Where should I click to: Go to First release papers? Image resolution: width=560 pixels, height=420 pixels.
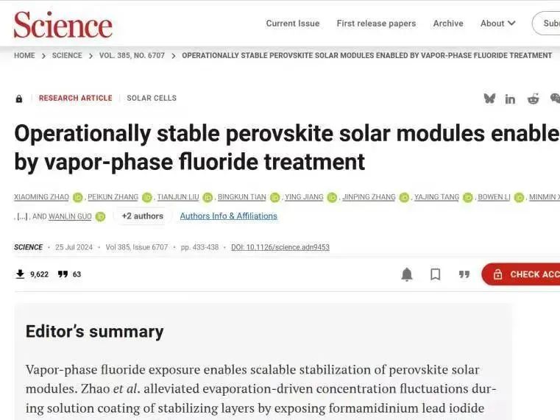[376, 24]
